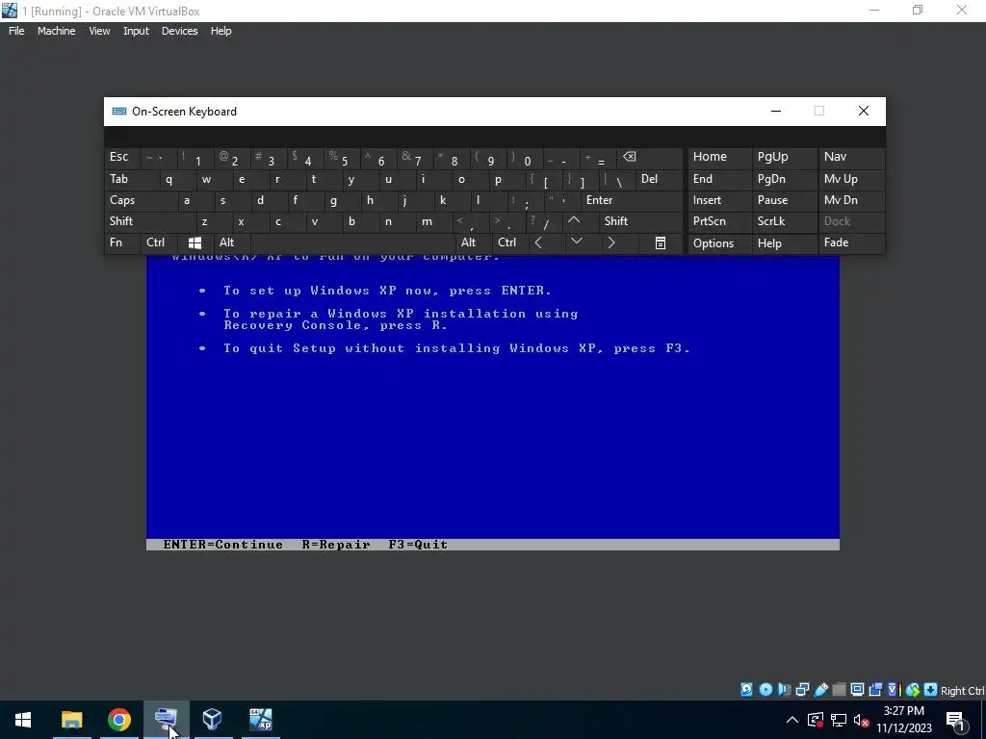Open the Devices menu
Image resolution: width=986 pixels, height=739 pixels.
point(180,31)
